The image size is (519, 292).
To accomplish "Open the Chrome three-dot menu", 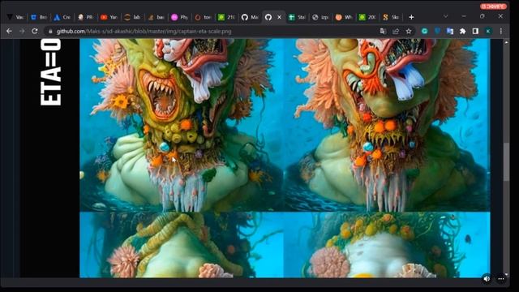I will pyautogui.click(x=501, y=31).
